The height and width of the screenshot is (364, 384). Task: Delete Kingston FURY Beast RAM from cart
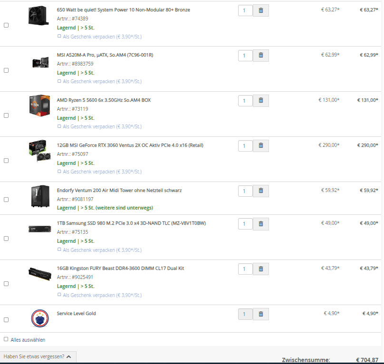tap(261, 269)
